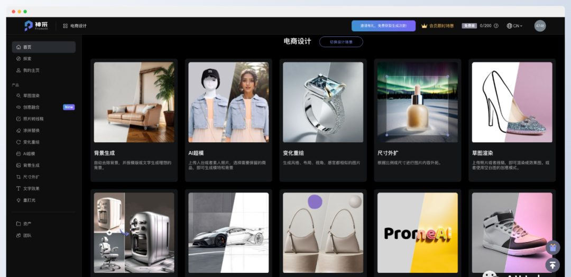Click the blue invite reward banner button

pyautogui.click(x=383, y=26)
